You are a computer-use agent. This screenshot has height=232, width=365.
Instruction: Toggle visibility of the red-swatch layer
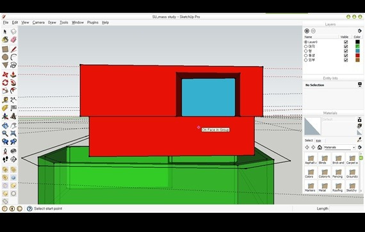coord(346,56)
